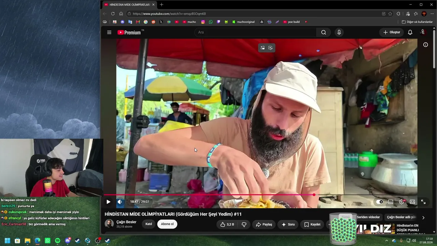Viewport: 437px width, 246px height.
Task: Click the browser address bar URL
Action: tap(169, 14)
